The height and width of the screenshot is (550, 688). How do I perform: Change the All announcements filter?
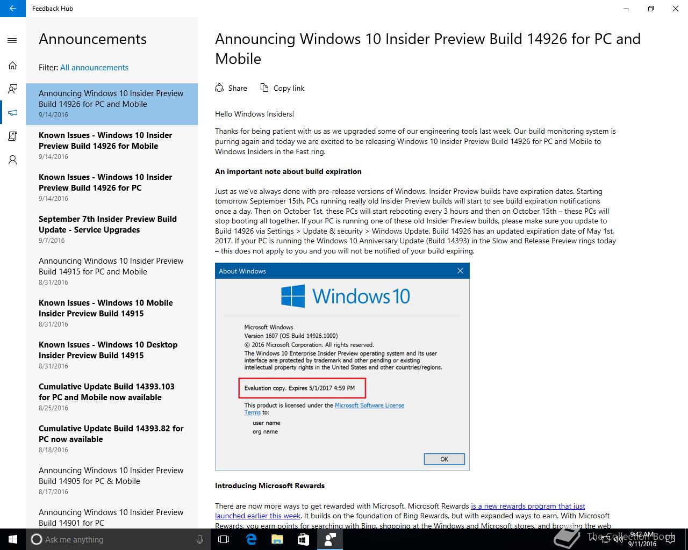[x=94, y=68]
